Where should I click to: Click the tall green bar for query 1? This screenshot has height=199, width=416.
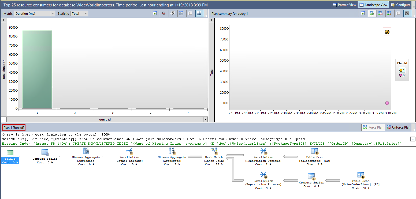pyautogui.click(x=37, y=69)
